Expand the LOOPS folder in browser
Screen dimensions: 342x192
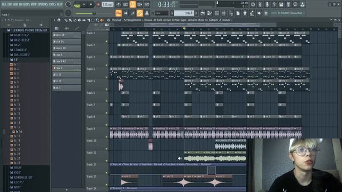click(x=17, y=182)
